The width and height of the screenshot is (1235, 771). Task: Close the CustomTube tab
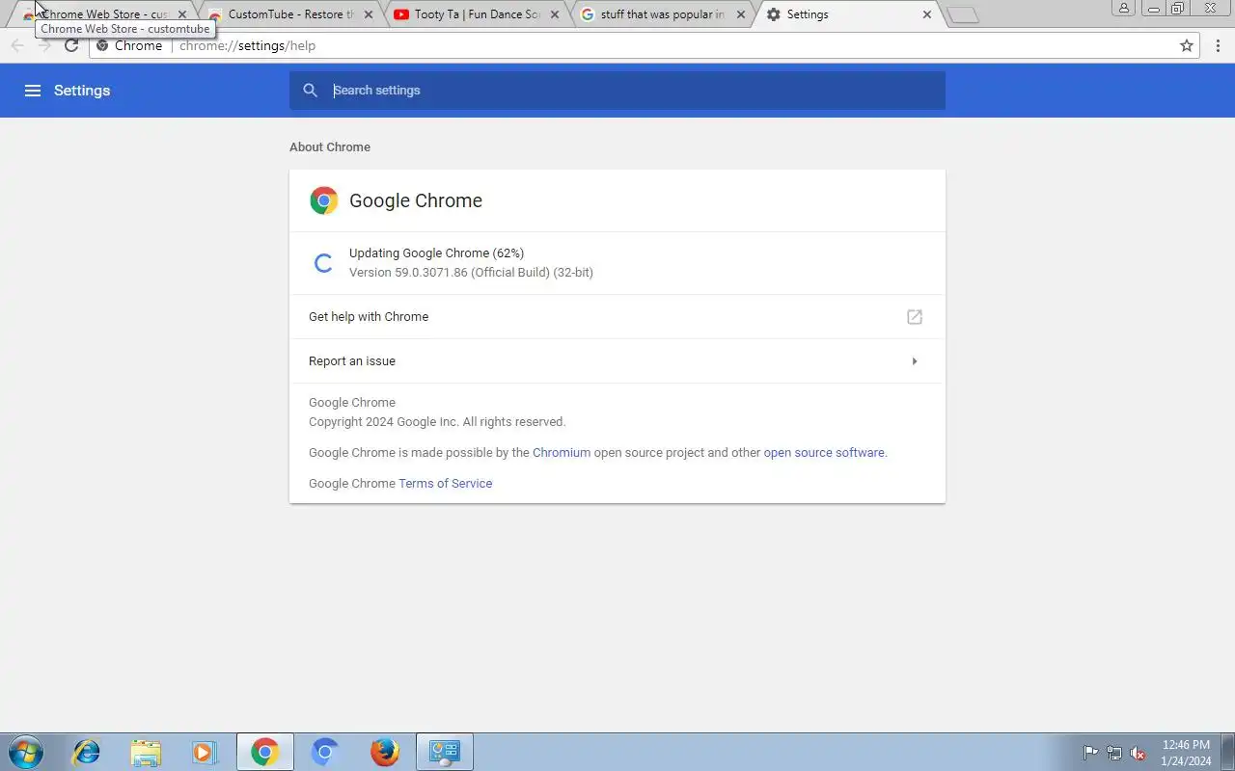tap(369, 14)
